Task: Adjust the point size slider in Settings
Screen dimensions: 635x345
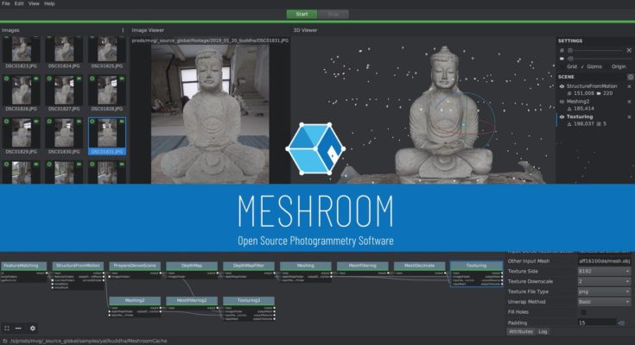Action: 595,51
